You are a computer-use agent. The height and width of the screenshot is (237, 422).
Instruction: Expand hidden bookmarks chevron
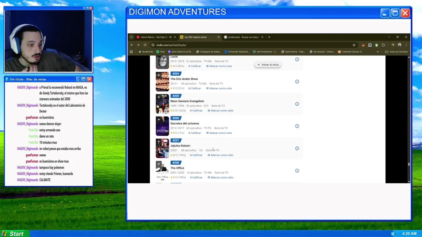click(x=378, y=52)
